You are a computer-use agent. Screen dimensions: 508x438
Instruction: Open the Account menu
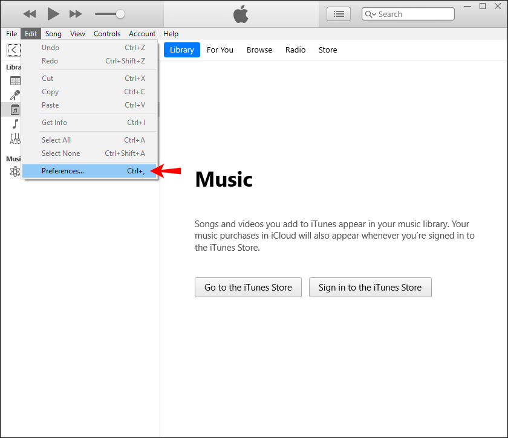(142, 34)
